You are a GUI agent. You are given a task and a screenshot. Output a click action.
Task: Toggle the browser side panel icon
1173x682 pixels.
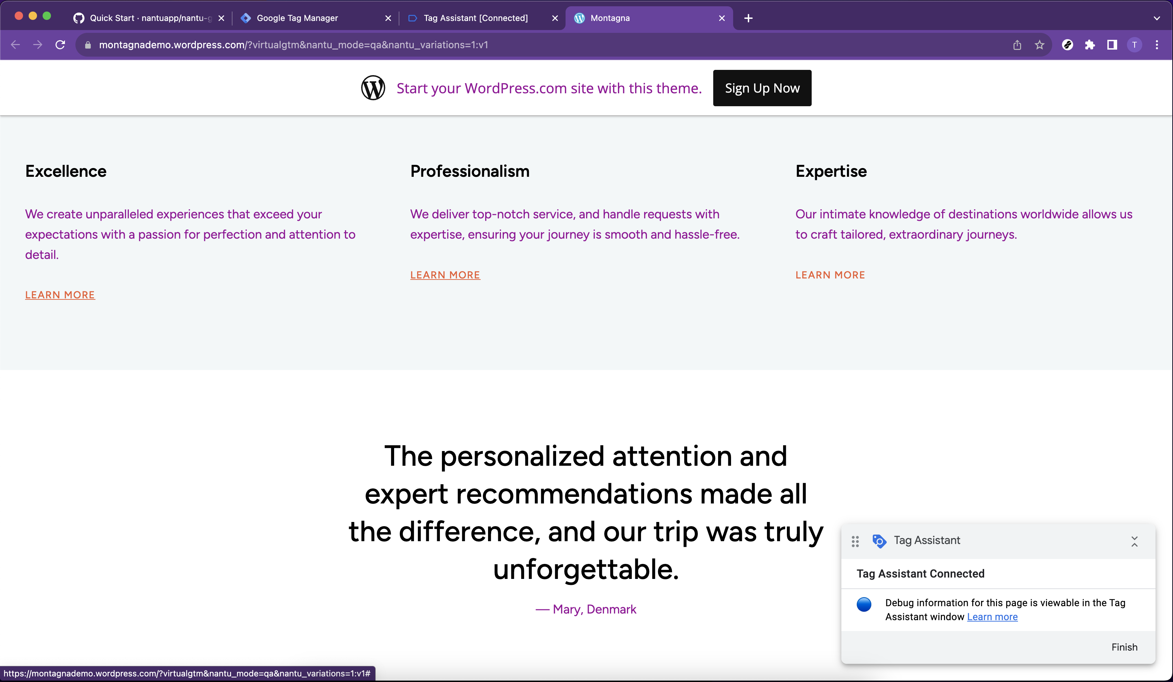coord(1112,45)
